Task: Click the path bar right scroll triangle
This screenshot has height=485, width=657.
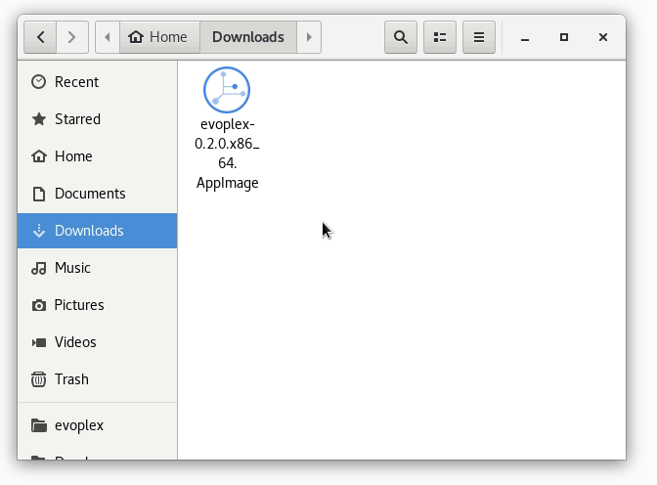Action: click(x=309, y=37)
